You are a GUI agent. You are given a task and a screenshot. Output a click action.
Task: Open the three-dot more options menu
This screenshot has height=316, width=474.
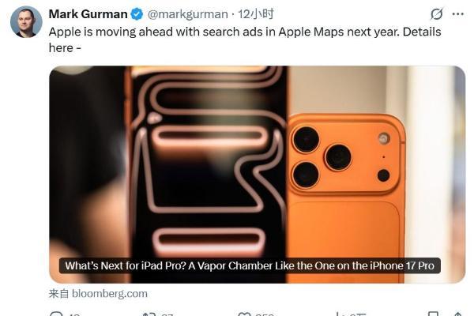point(457,14)
